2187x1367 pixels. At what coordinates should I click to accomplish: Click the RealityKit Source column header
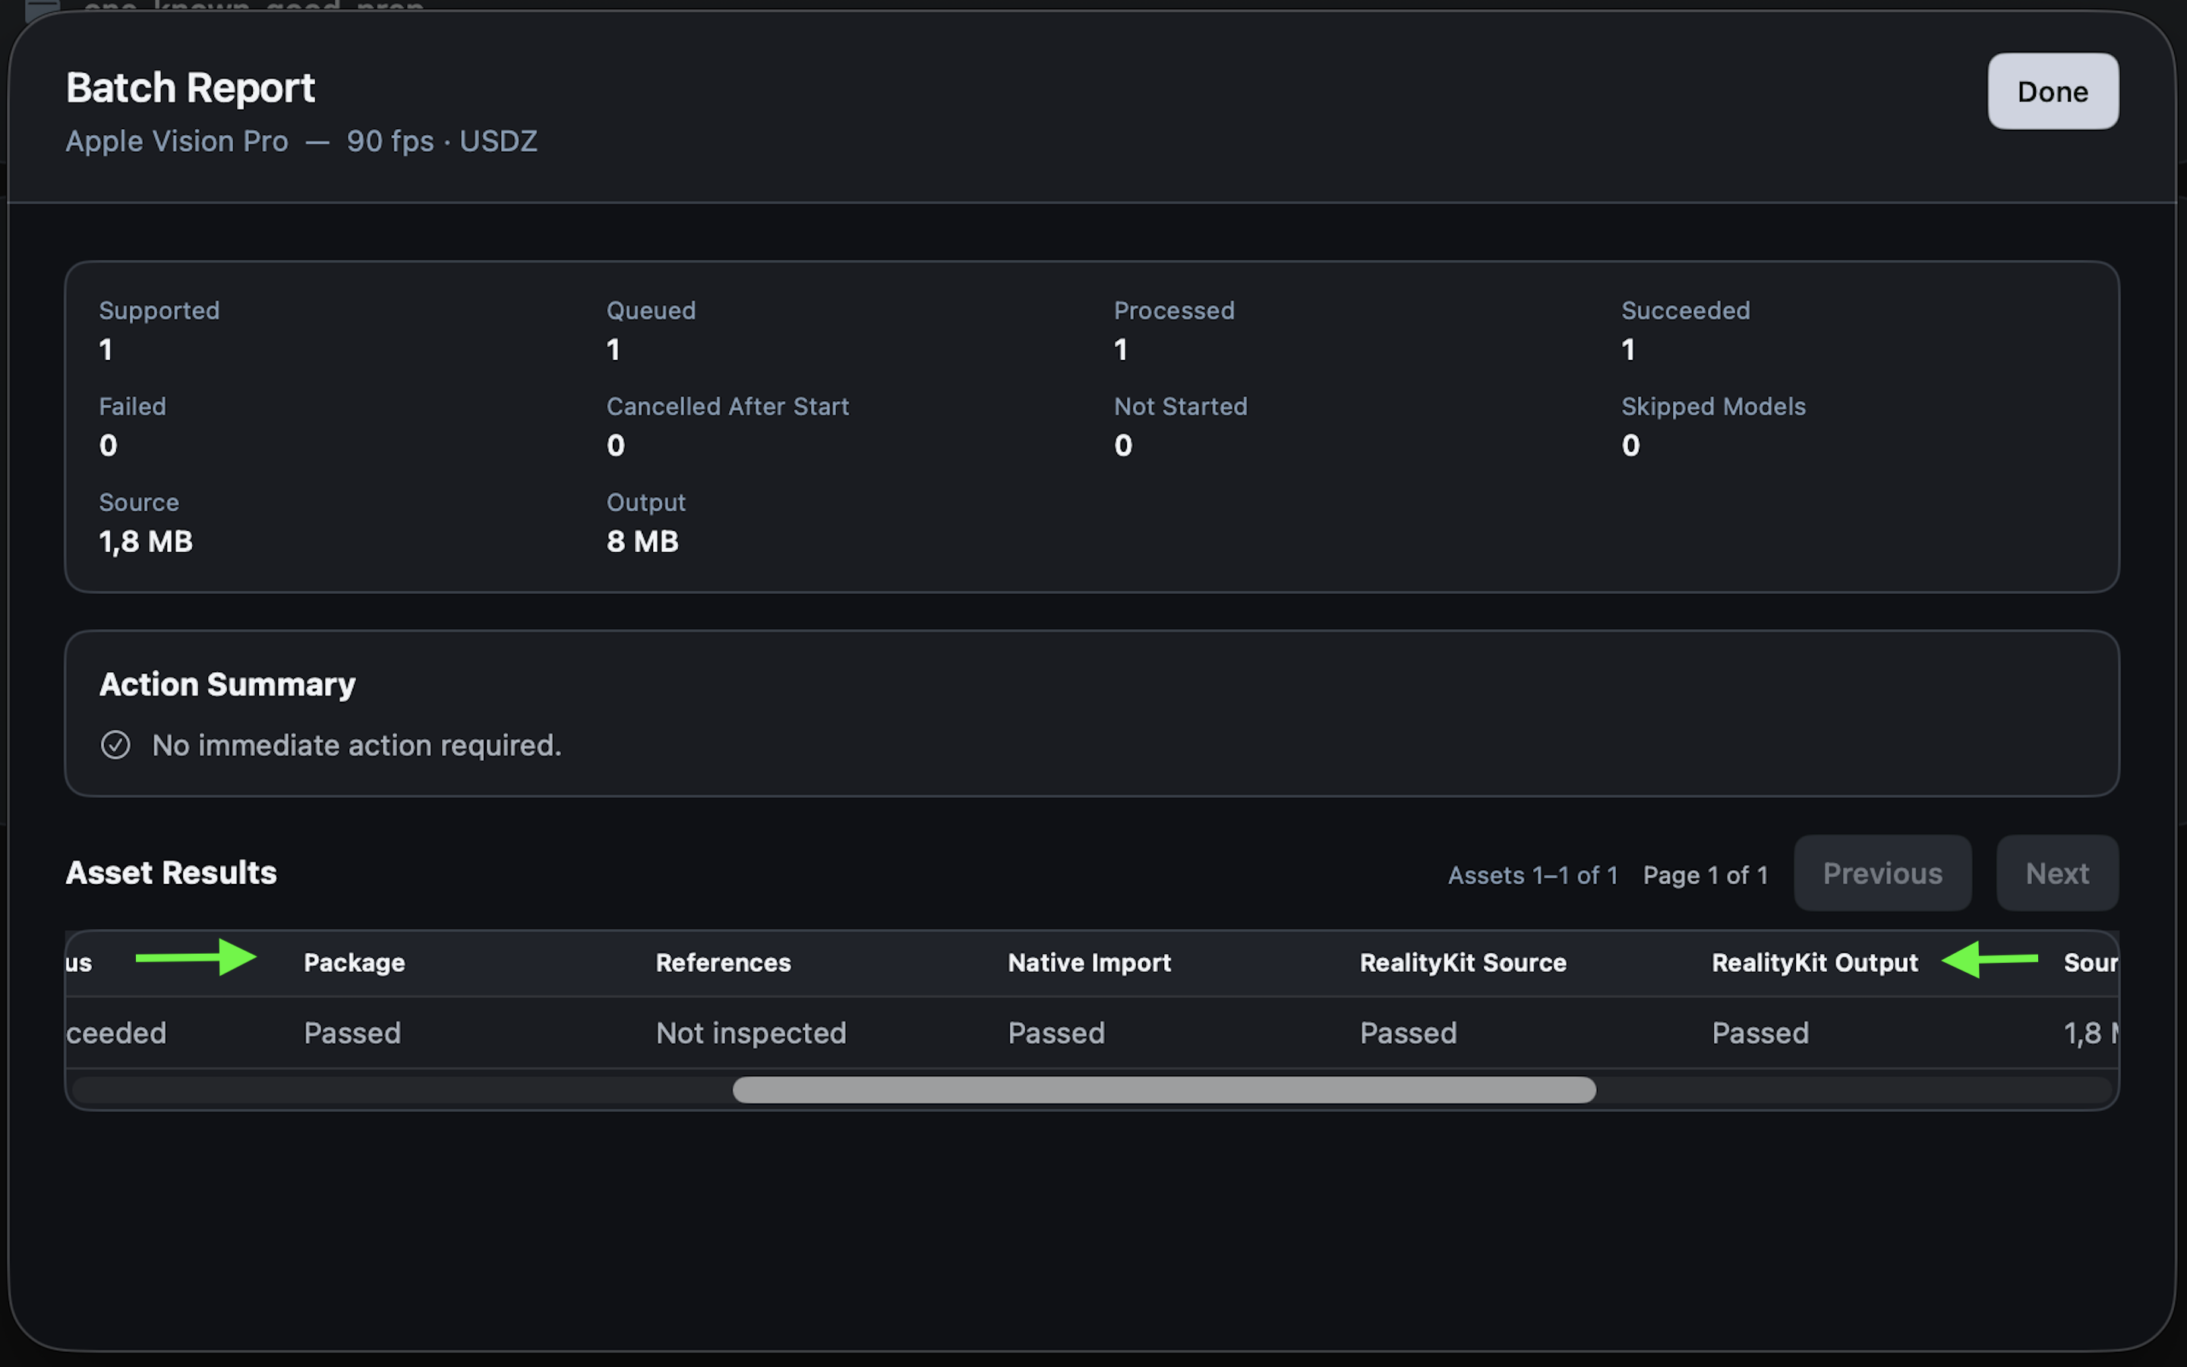pyautogui.click(x=1463, y=963)
